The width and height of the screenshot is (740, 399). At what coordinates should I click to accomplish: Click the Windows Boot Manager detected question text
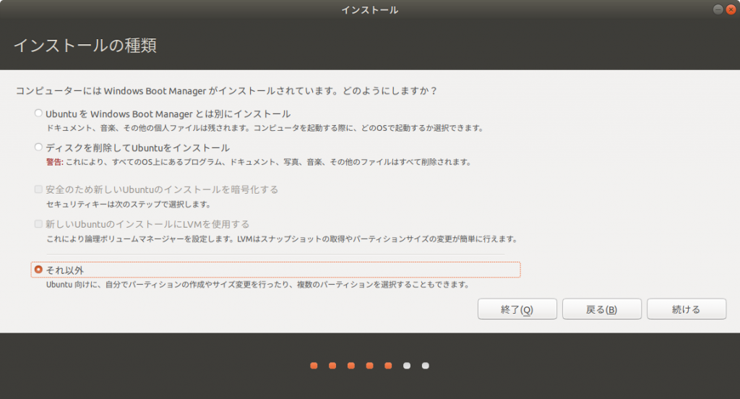pyautogui.click(x=226, y=90)
